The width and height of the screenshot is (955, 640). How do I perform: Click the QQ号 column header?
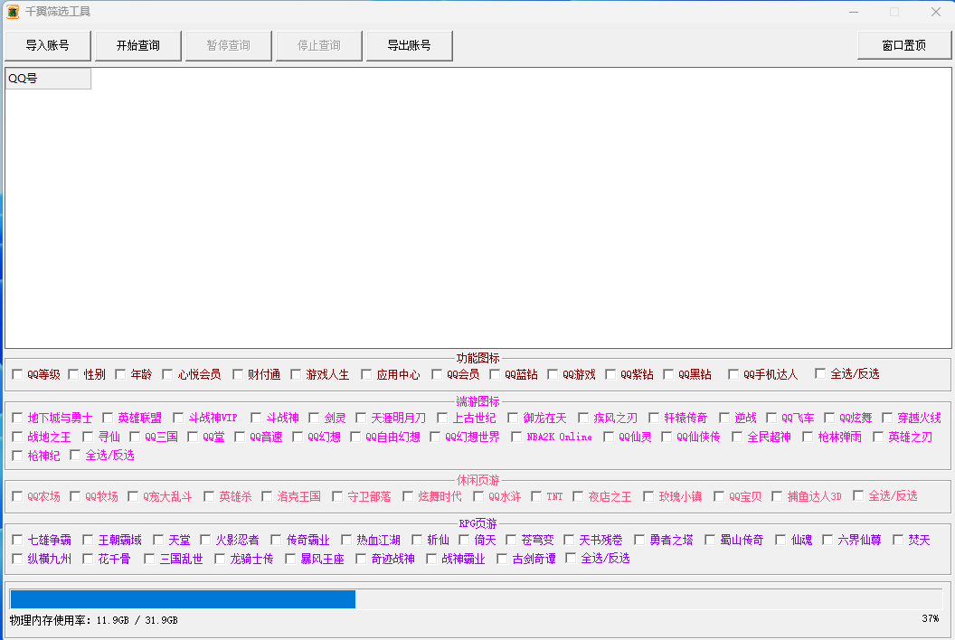point(48,79)
